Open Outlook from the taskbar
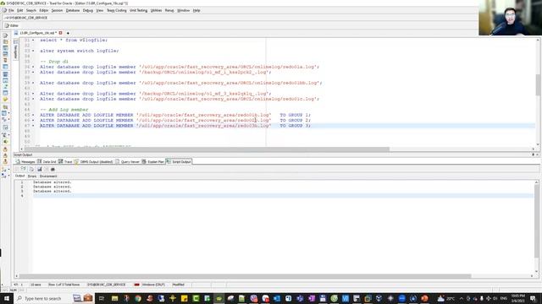Viewport: 542px width, 304px height. point(277,298)
